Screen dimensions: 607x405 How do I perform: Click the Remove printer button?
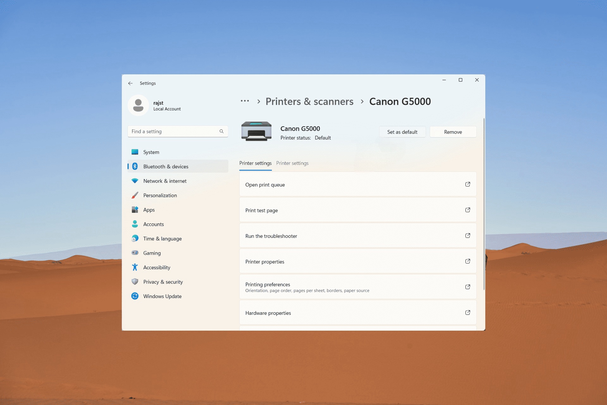coord(452,132)
